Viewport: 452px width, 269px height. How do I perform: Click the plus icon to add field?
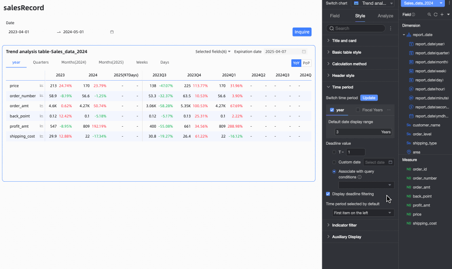point(442,15)
